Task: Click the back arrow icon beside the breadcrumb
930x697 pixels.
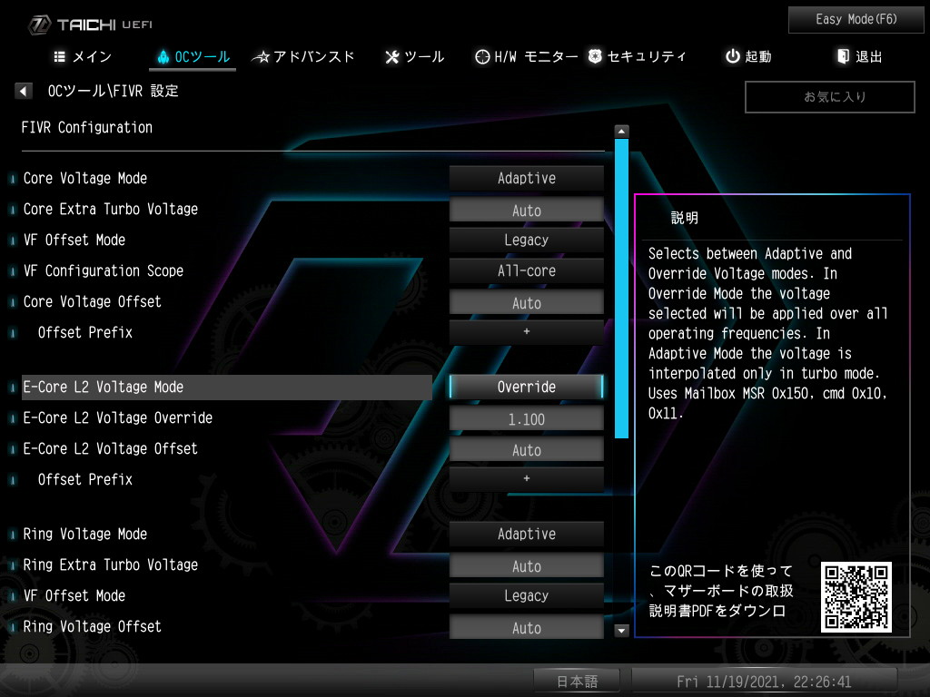Action: click(24, 92)
